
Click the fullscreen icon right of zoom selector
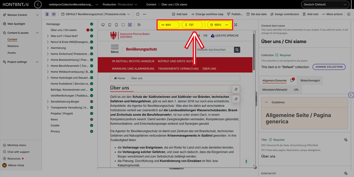236,25
